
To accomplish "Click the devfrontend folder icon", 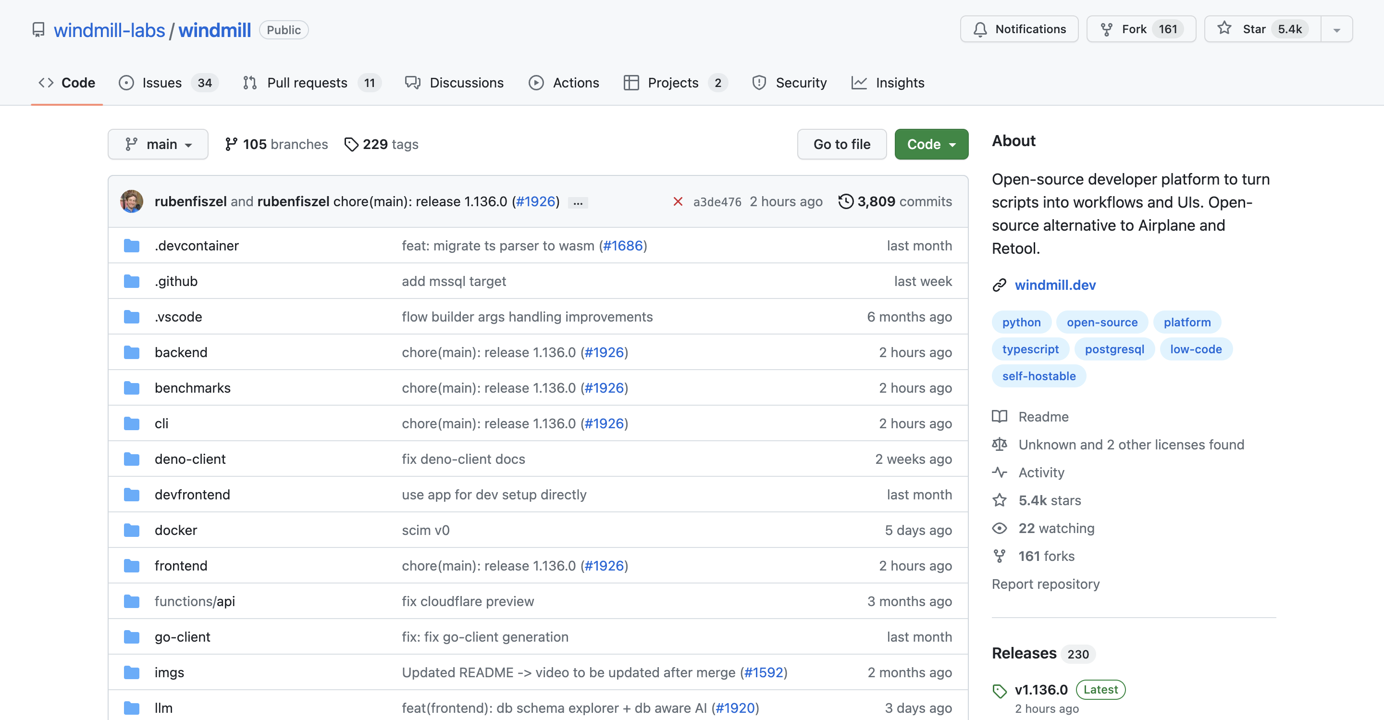I will 131,494.
